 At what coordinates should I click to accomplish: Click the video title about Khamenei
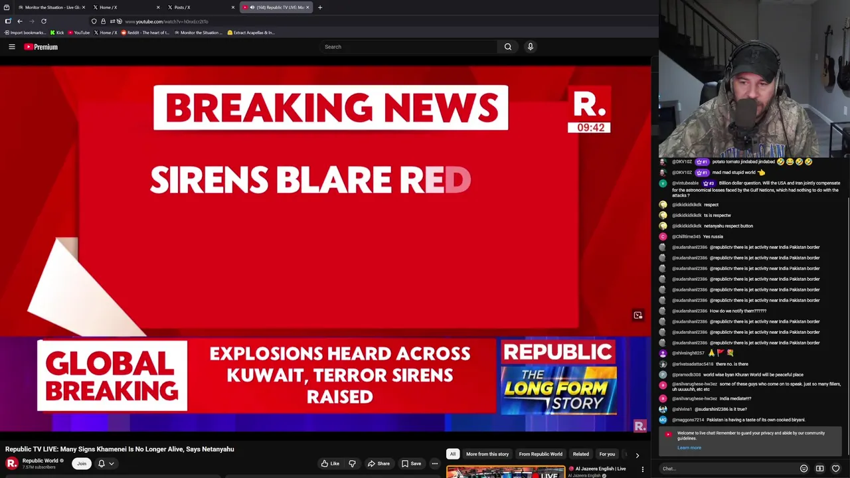[120, 449]
